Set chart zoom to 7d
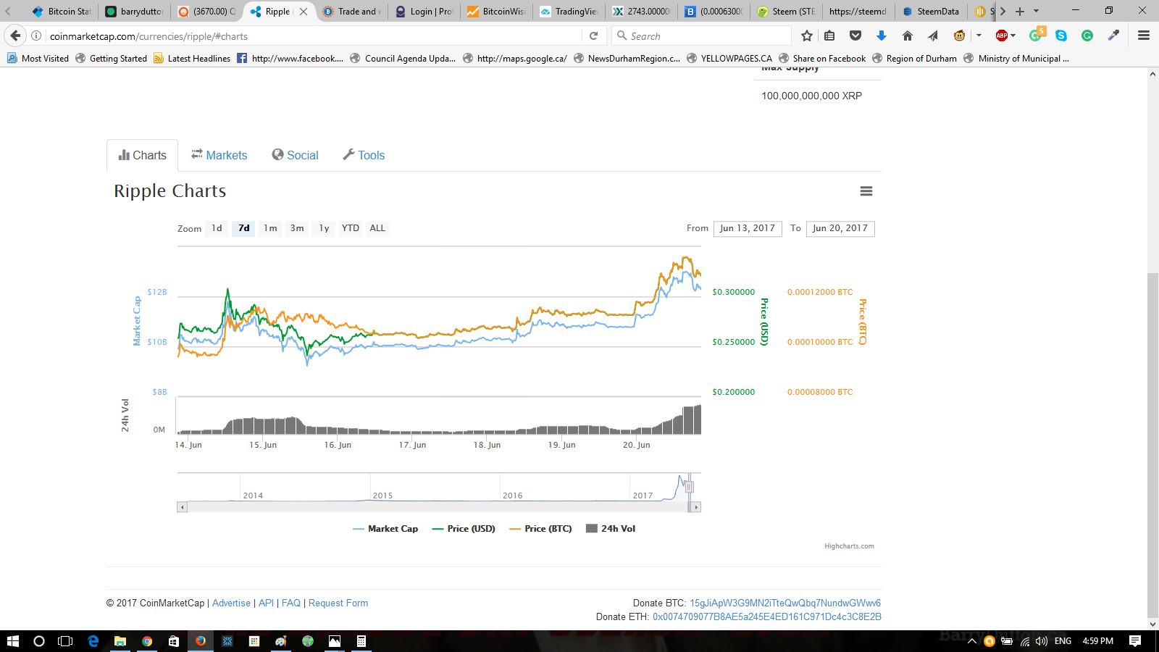 (244, 228)
